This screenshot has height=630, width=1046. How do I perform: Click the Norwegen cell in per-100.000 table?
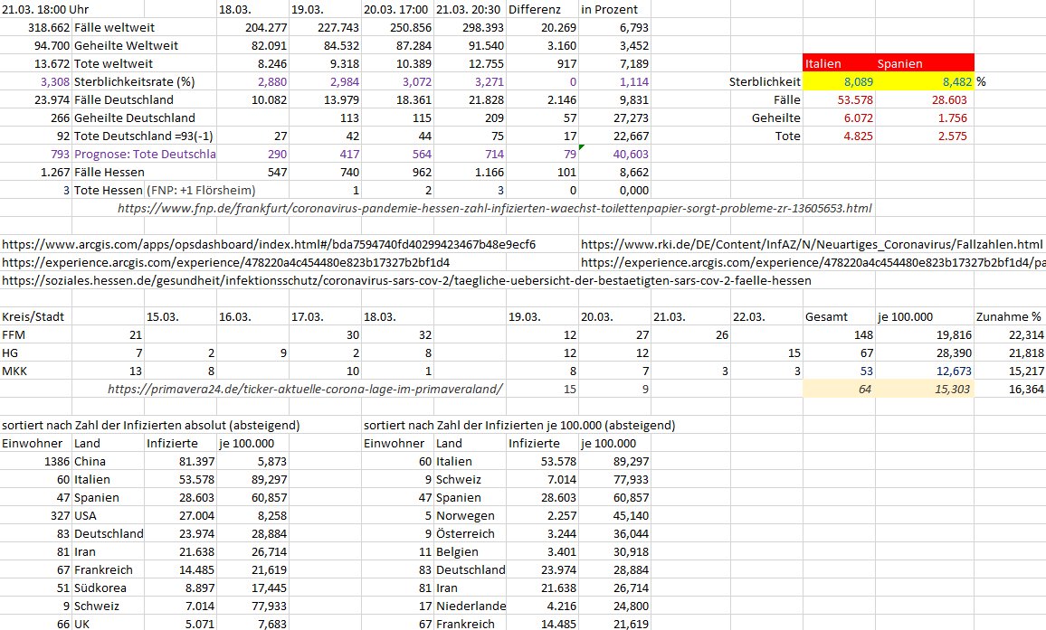click(470, 516)
